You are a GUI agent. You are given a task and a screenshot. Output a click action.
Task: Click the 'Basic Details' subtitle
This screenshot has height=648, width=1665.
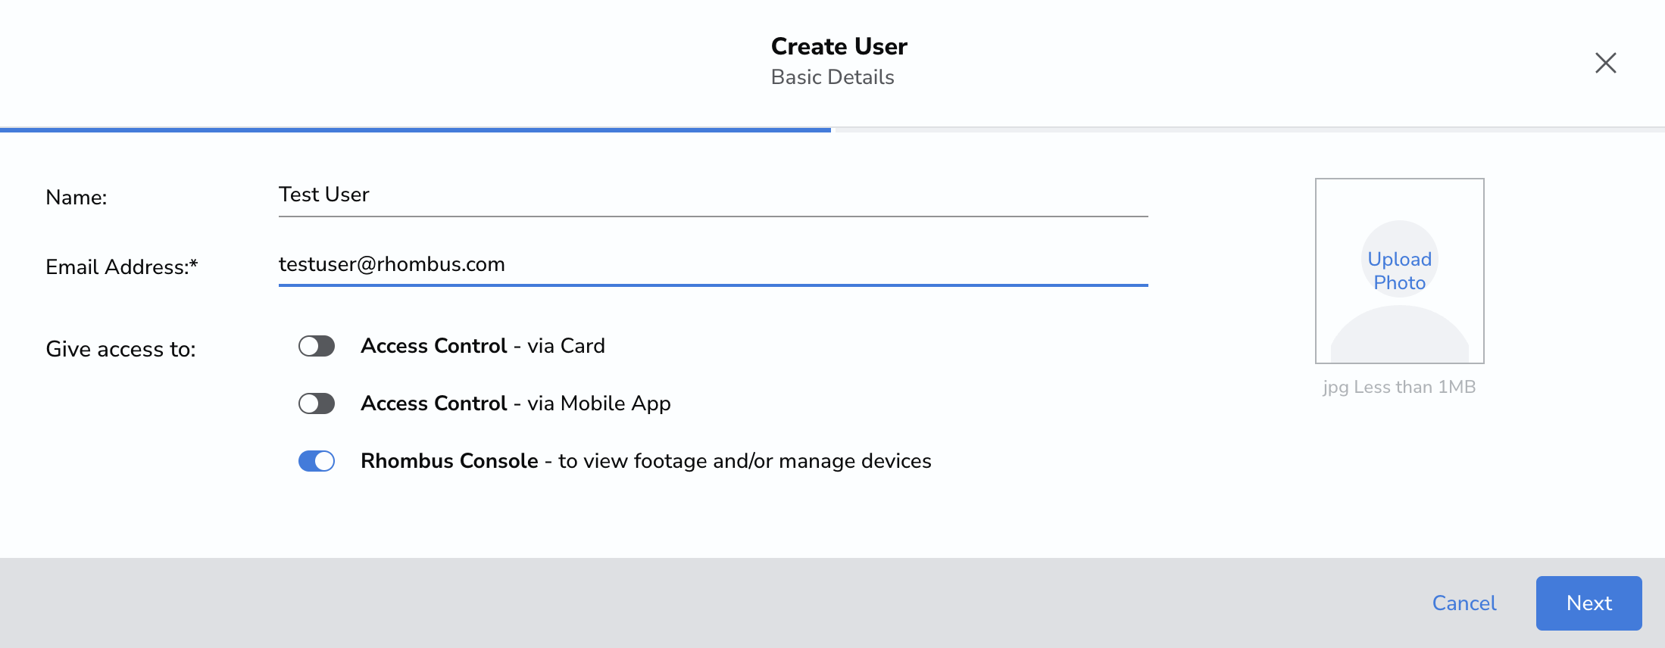pyautogui.click(x=832, y=77)
